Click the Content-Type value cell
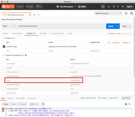The image size is (135, 117). [x=69, y=47]
